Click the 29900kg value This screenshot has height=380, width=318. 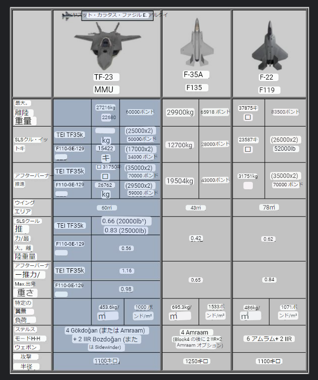click(180, 112)
